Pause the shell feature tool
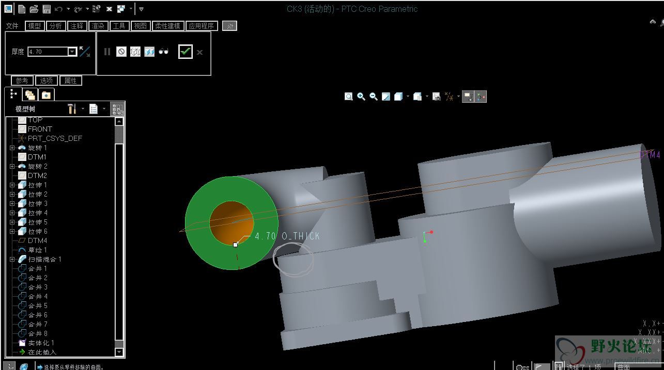The width and height of the screenshot is (664, 370). pyautogui.click(x=107, y=52)
